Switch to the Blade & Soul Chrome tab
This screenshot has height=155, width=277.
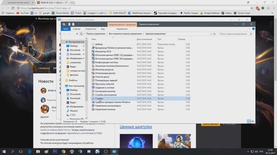point(52,3)
